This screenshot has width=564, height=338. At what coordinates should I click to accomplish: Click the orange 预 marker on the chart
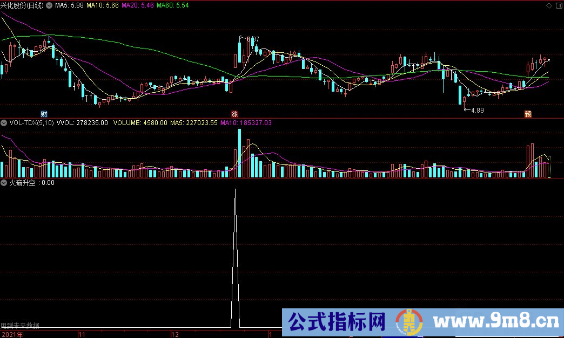click(528, 114)
